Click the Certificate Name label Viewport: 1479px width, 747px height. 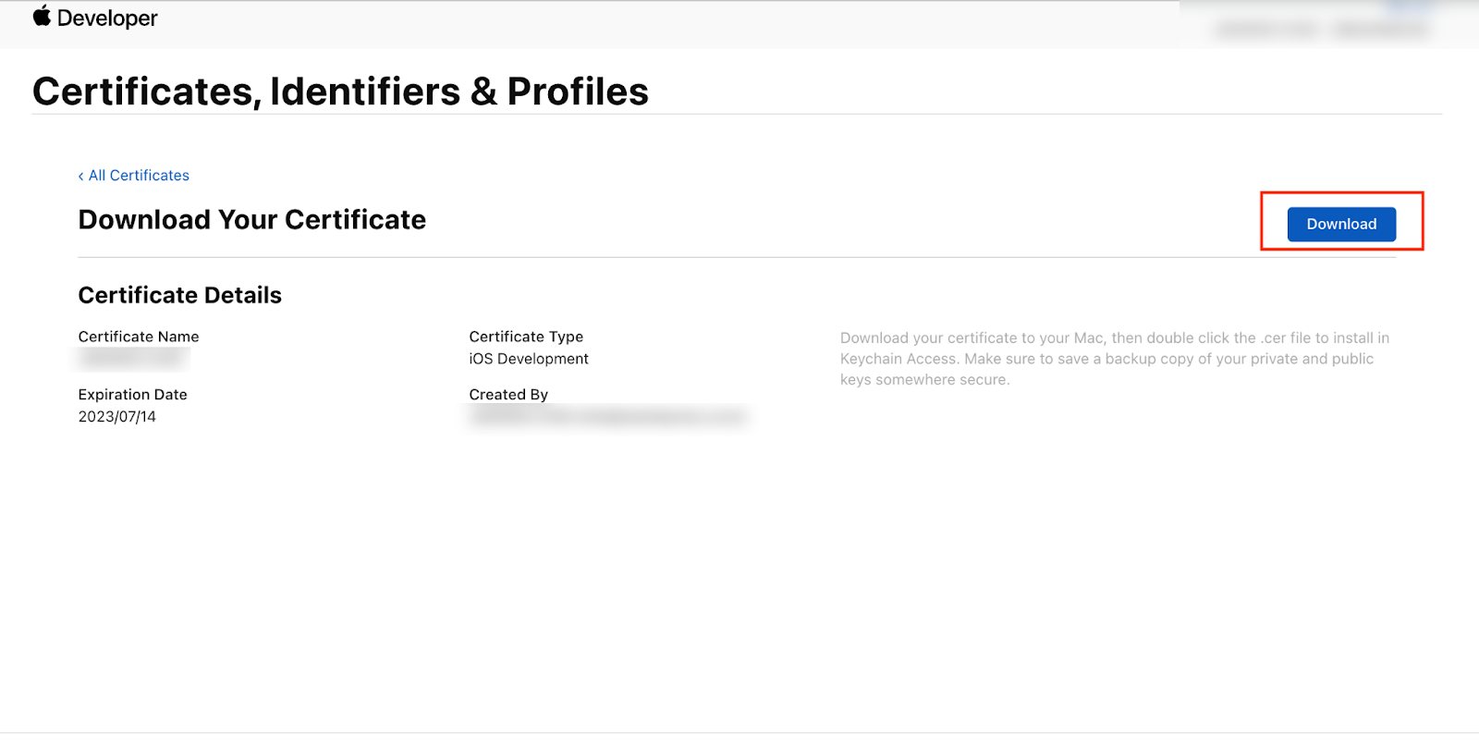(139, 337)
